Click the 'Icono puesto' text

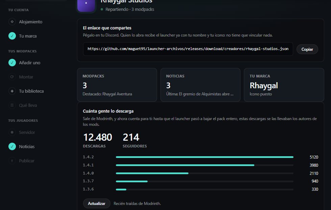click(261, 94)
